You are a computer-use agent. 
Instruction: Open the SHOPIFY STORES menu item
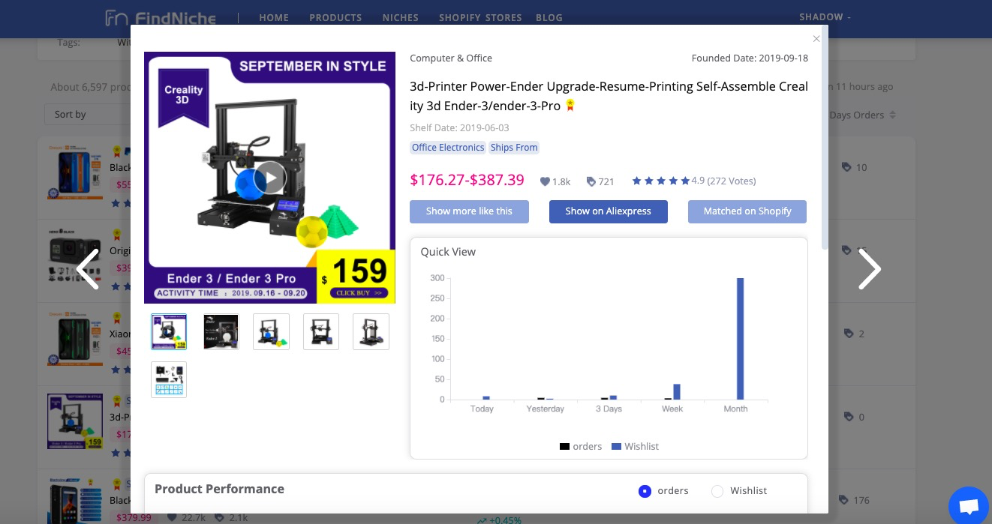480,17
